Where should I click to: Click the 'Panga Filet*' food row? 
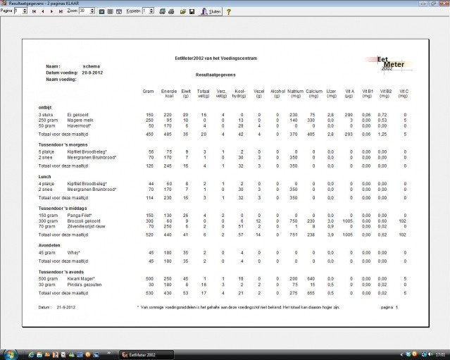[x=223, y=216]
